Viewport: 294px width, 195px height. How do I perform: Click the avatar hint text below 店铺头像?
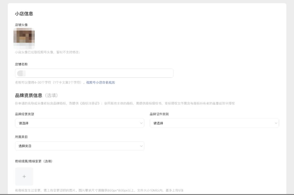47,52
